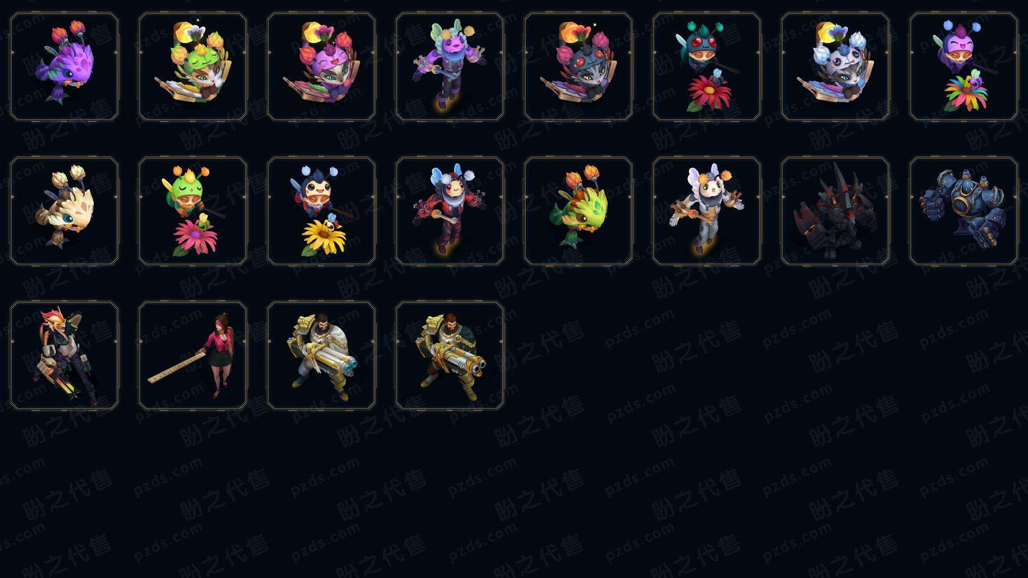Select the dark spiked armored golem skin
This screenshot has height=578, width=1028.
[835, 211]
